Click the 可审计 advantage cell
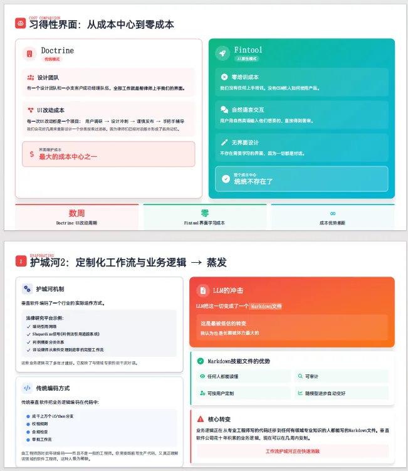 (x=342, y=376)
